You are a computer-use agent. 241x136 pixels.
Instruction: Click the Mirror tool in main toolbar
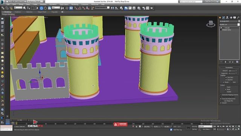click(112, 8)
